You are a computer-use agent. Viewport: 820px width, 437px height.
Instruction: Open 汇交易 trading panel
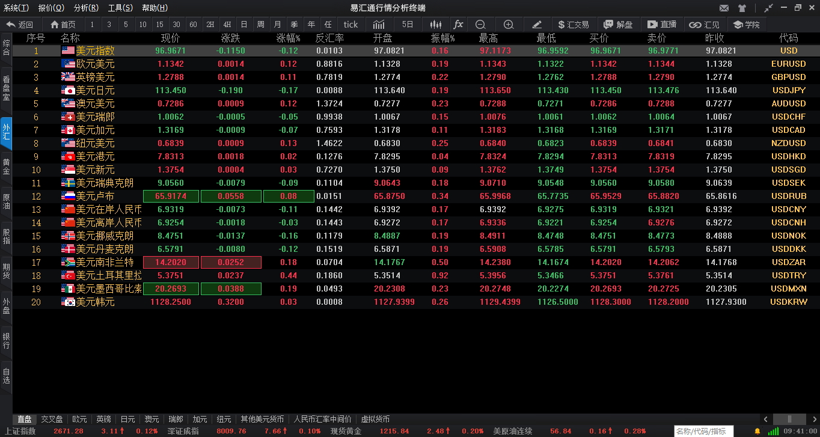pyautogui.click(x=574, y=25)
